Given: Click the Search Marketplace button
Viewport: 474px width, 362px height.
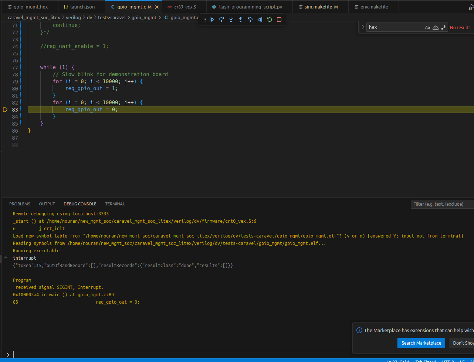Looking at the screenshot, I should 421,343.
